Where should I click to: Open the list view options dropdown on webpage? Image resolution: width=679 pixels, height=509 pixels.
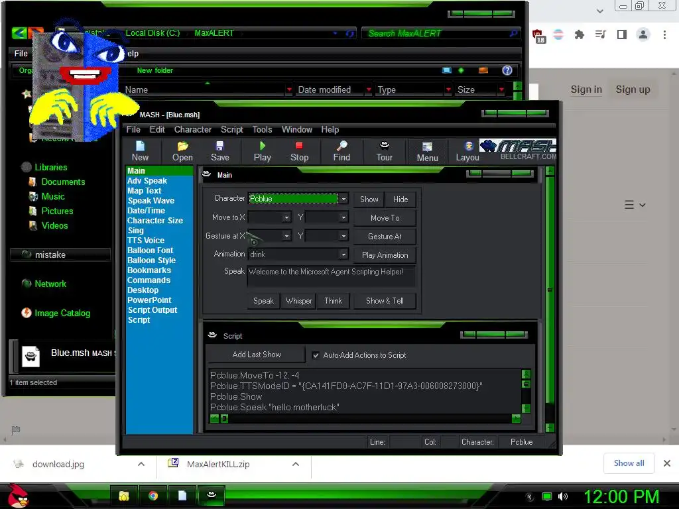pos(635,205)
